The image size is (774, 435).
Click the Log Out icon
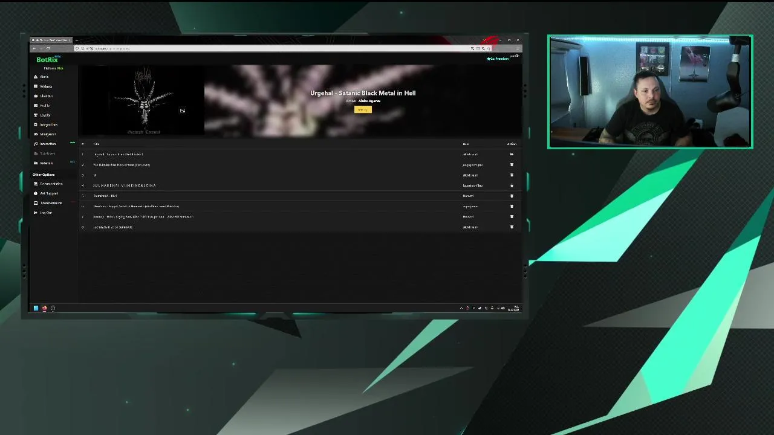36,213
